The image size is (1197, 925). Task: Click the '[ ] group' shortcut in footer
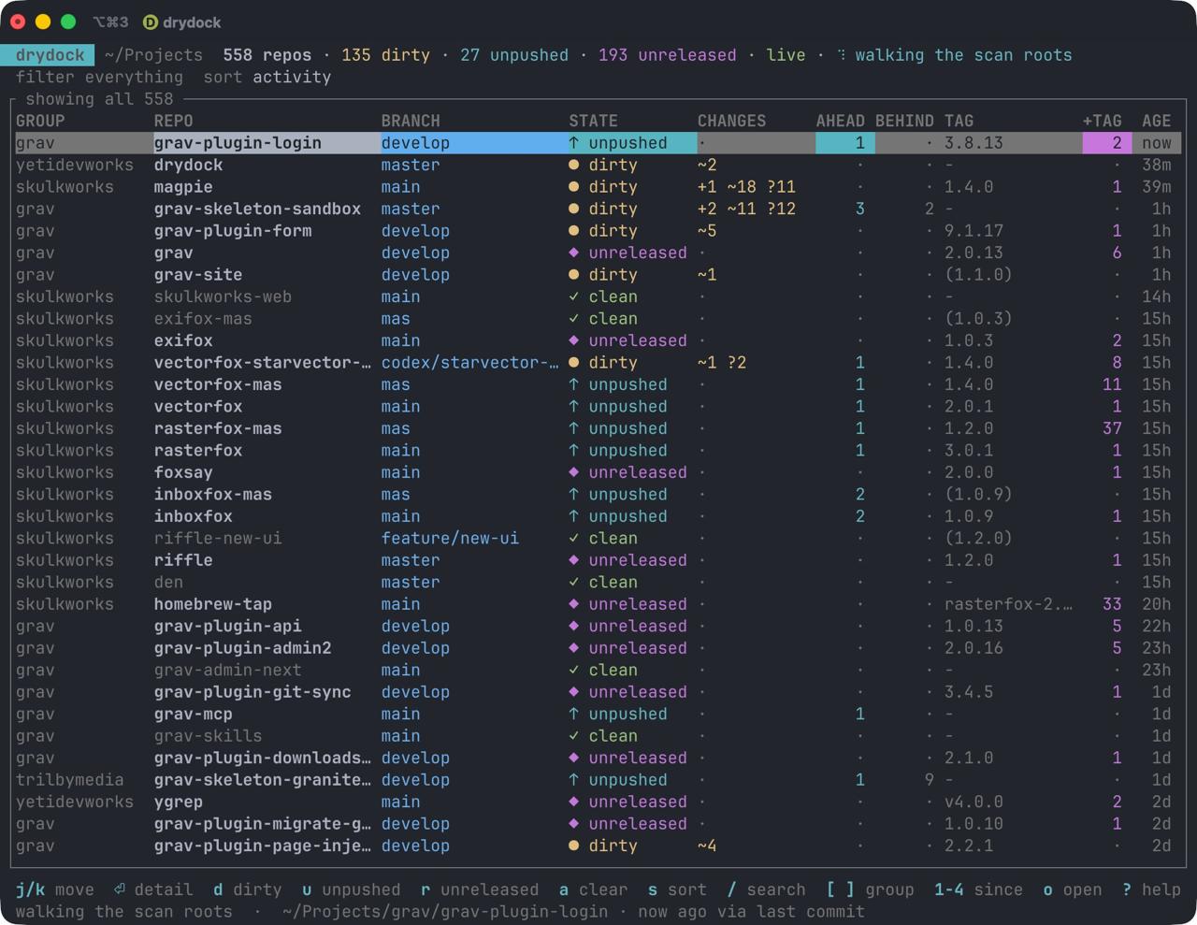click(x=870, y=889)
